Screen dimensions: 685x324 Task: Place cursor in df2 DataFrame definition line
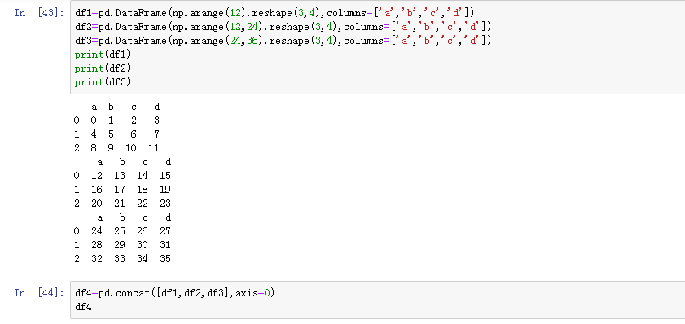tap(283, 27)
